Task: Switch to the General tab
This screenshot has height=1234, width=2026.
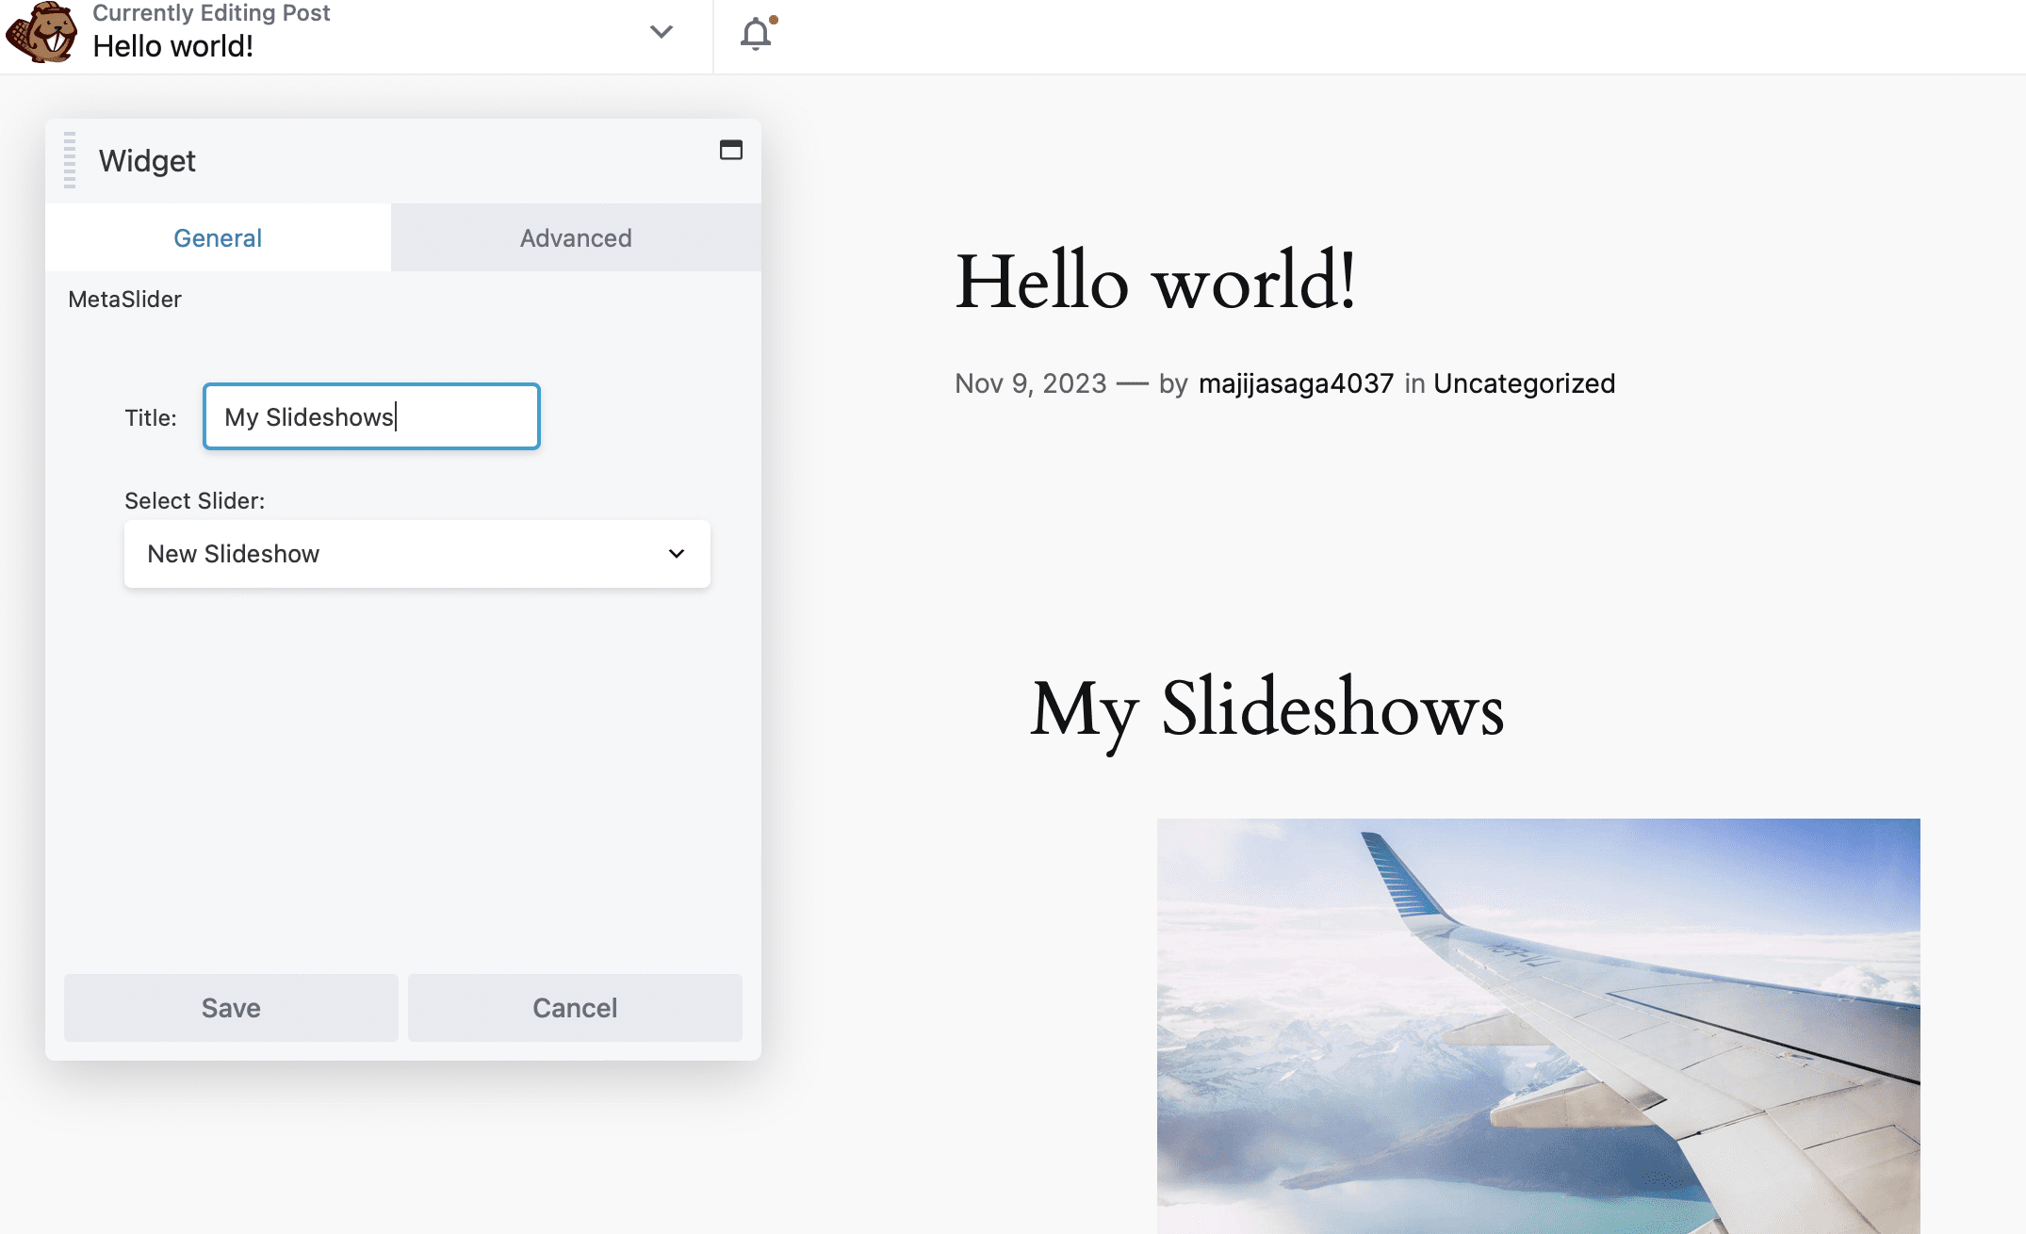Action: (x=218, y=238)
